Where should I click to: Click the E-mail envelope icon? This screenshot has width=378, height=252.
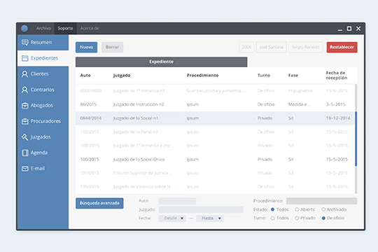point(24,169)
